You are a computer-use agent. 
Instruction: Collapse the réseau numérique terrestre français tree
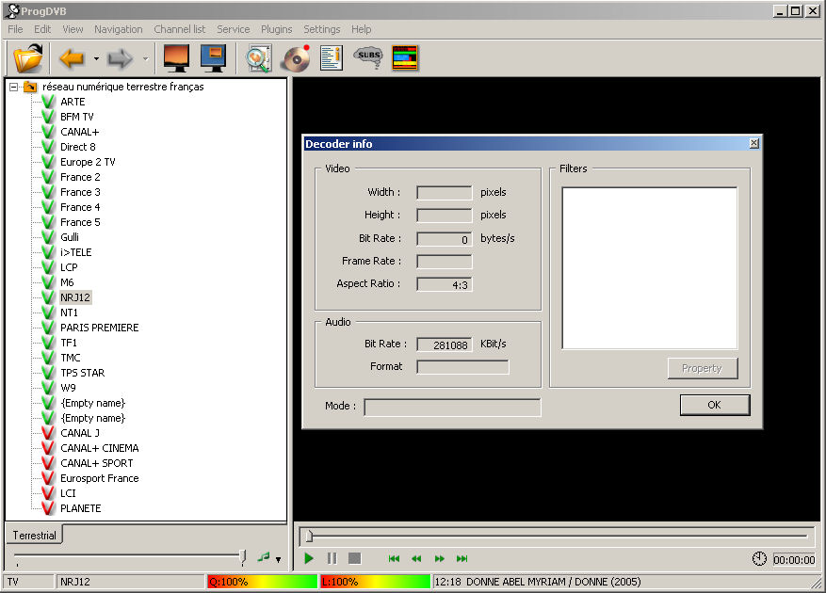pos(14,87)
